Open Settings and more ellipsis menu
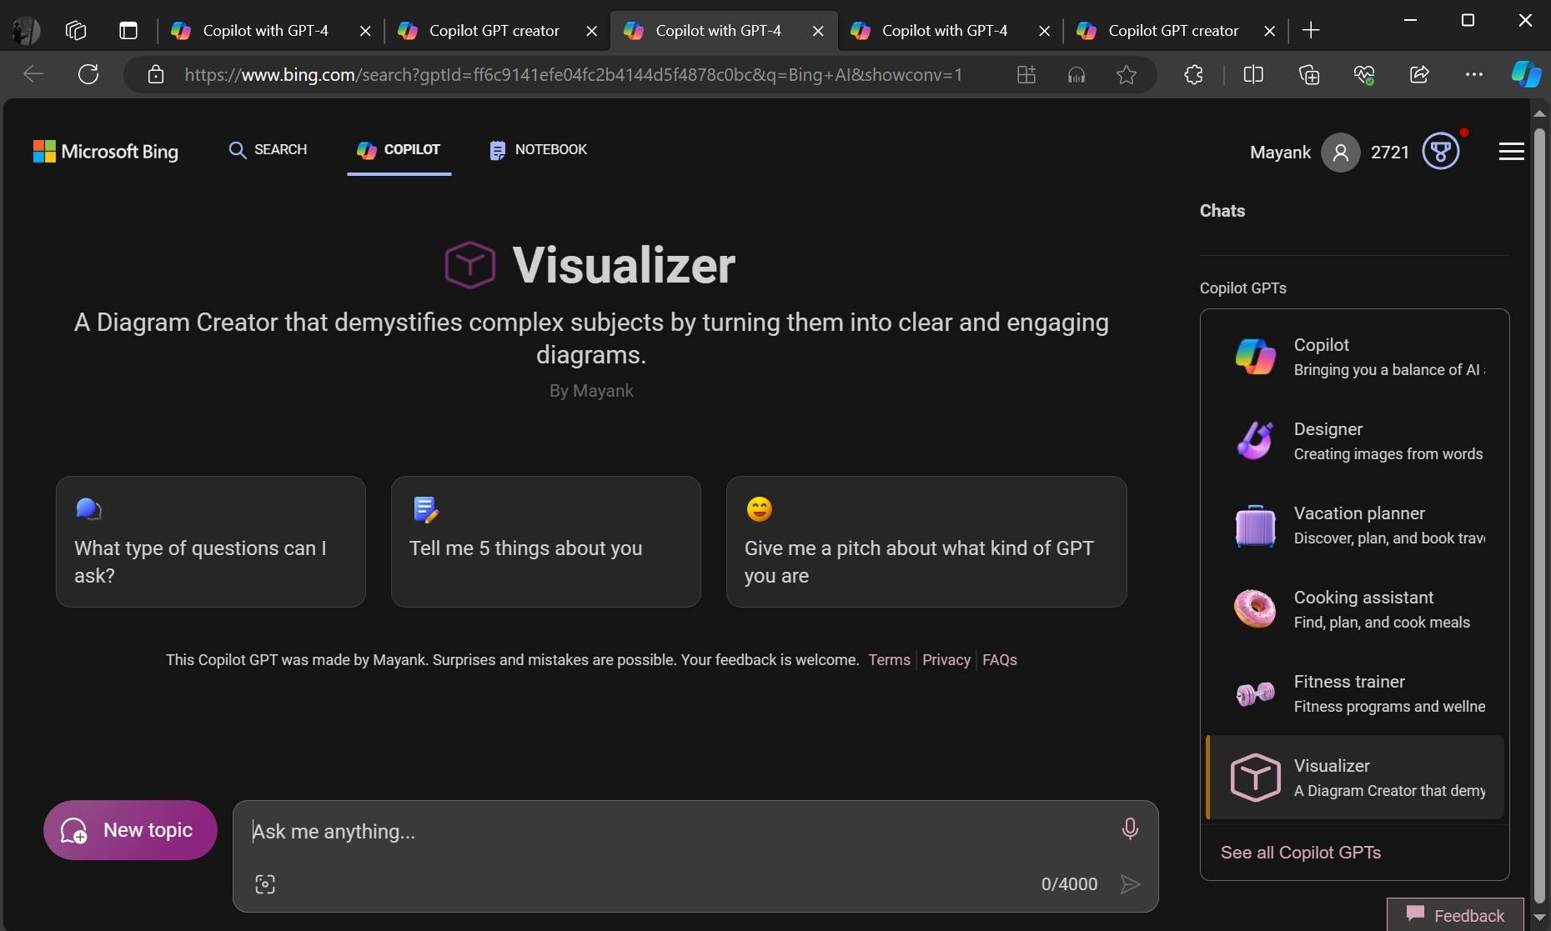Screen dimensions: 1551x931 tap(1474, 75)
